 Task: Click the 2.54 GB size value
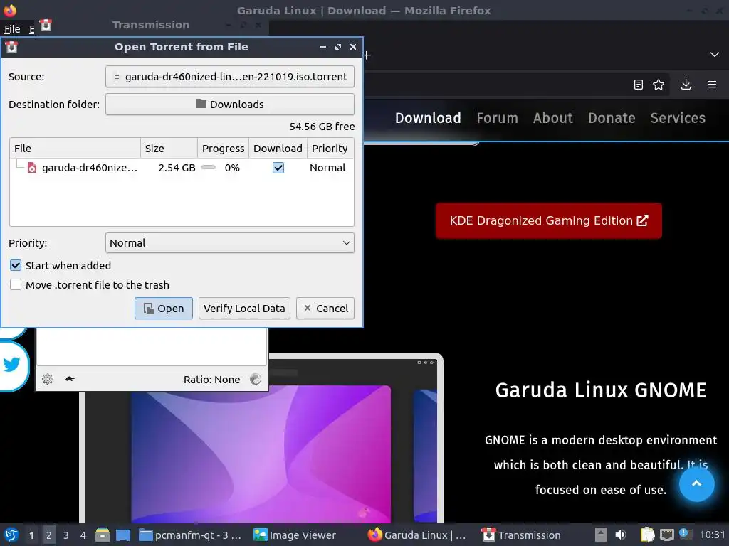[x=177, y=168]
